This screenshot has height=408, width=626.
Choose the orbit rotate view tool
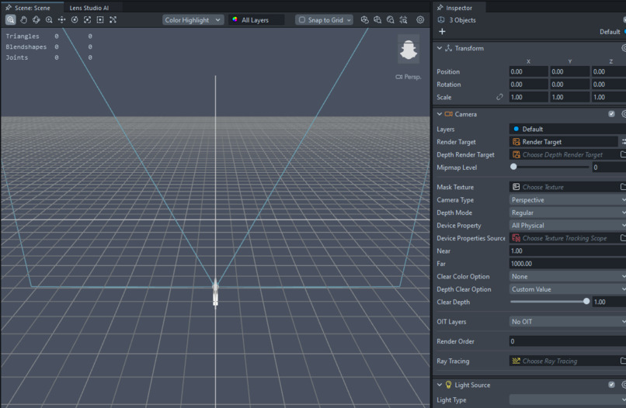click(x=37, y=19)
